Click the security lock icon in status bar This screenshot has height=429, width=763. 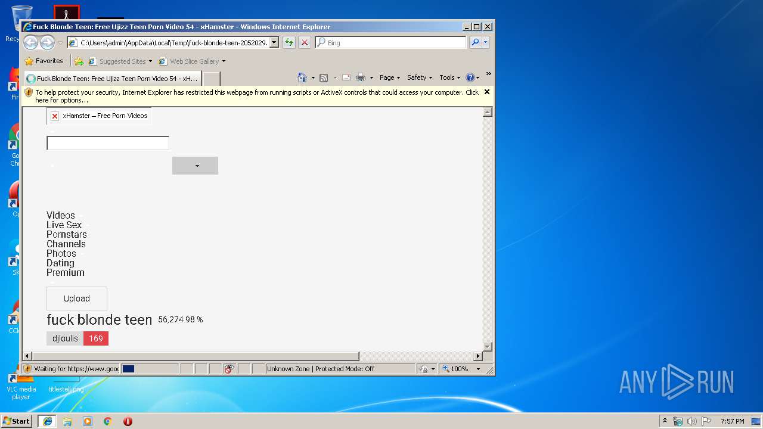pyautogui.click(x=423, y=369)
